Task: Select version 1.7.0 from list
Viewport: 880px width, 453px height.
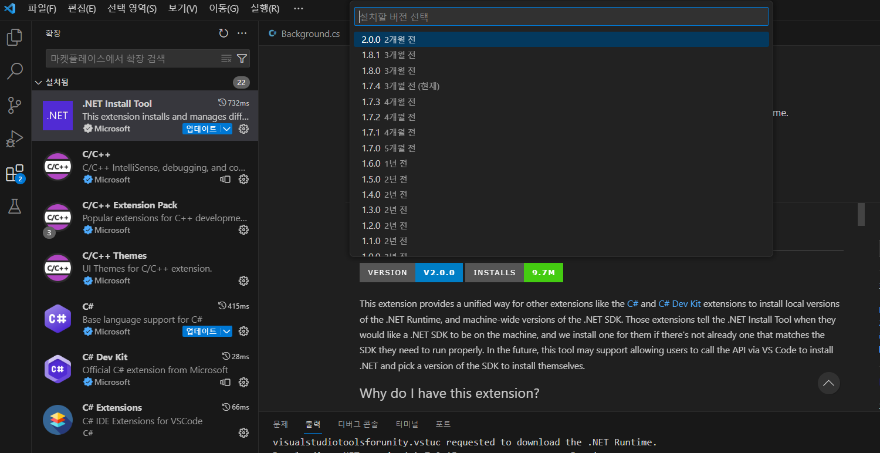Action: tap(561, 148)
